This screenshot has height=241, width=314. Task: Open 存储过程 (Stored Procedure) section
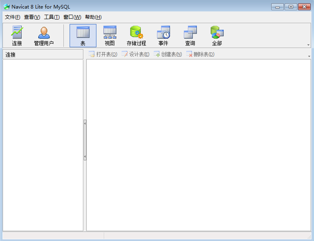click(136, 36)
